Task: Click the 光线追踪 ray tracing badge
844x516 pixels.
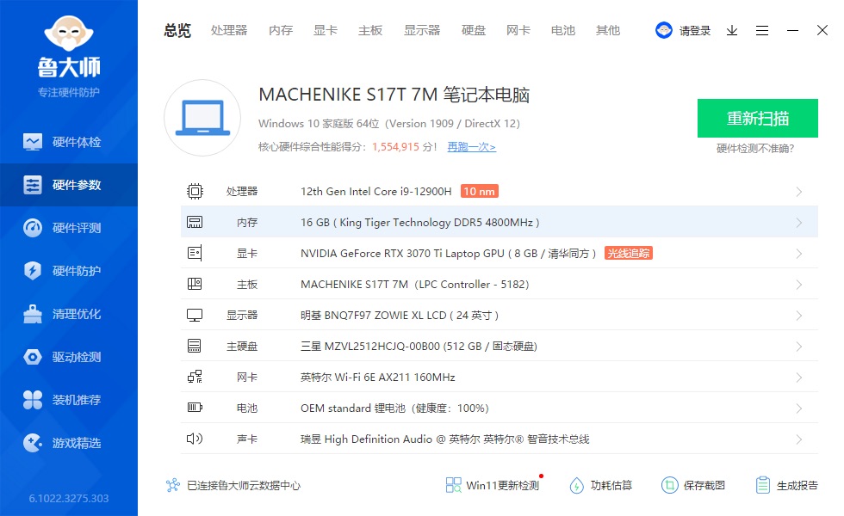Action: (x=629, y=253)
